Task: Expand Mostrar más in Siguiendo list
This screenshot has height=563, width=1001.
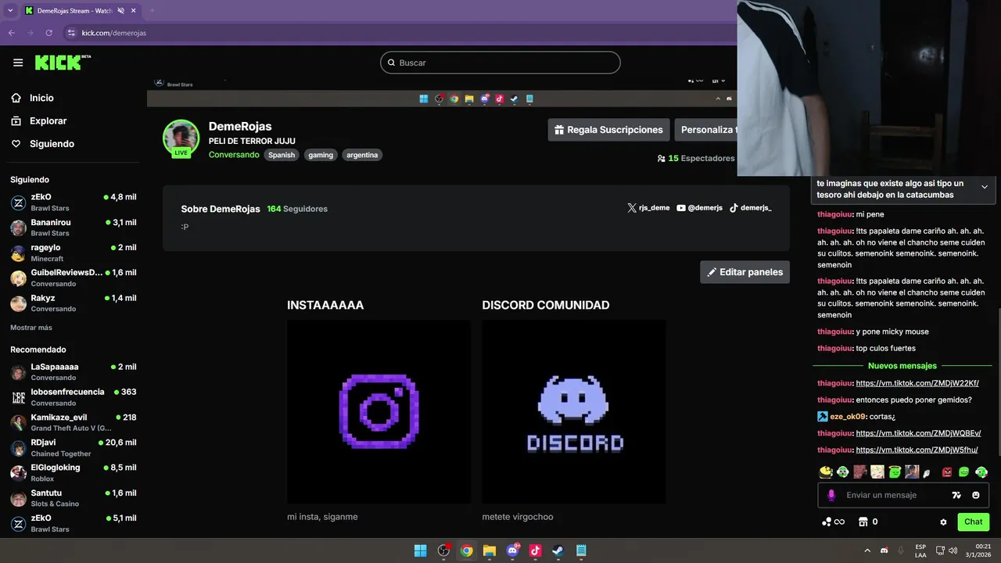Action: [31, 328]
